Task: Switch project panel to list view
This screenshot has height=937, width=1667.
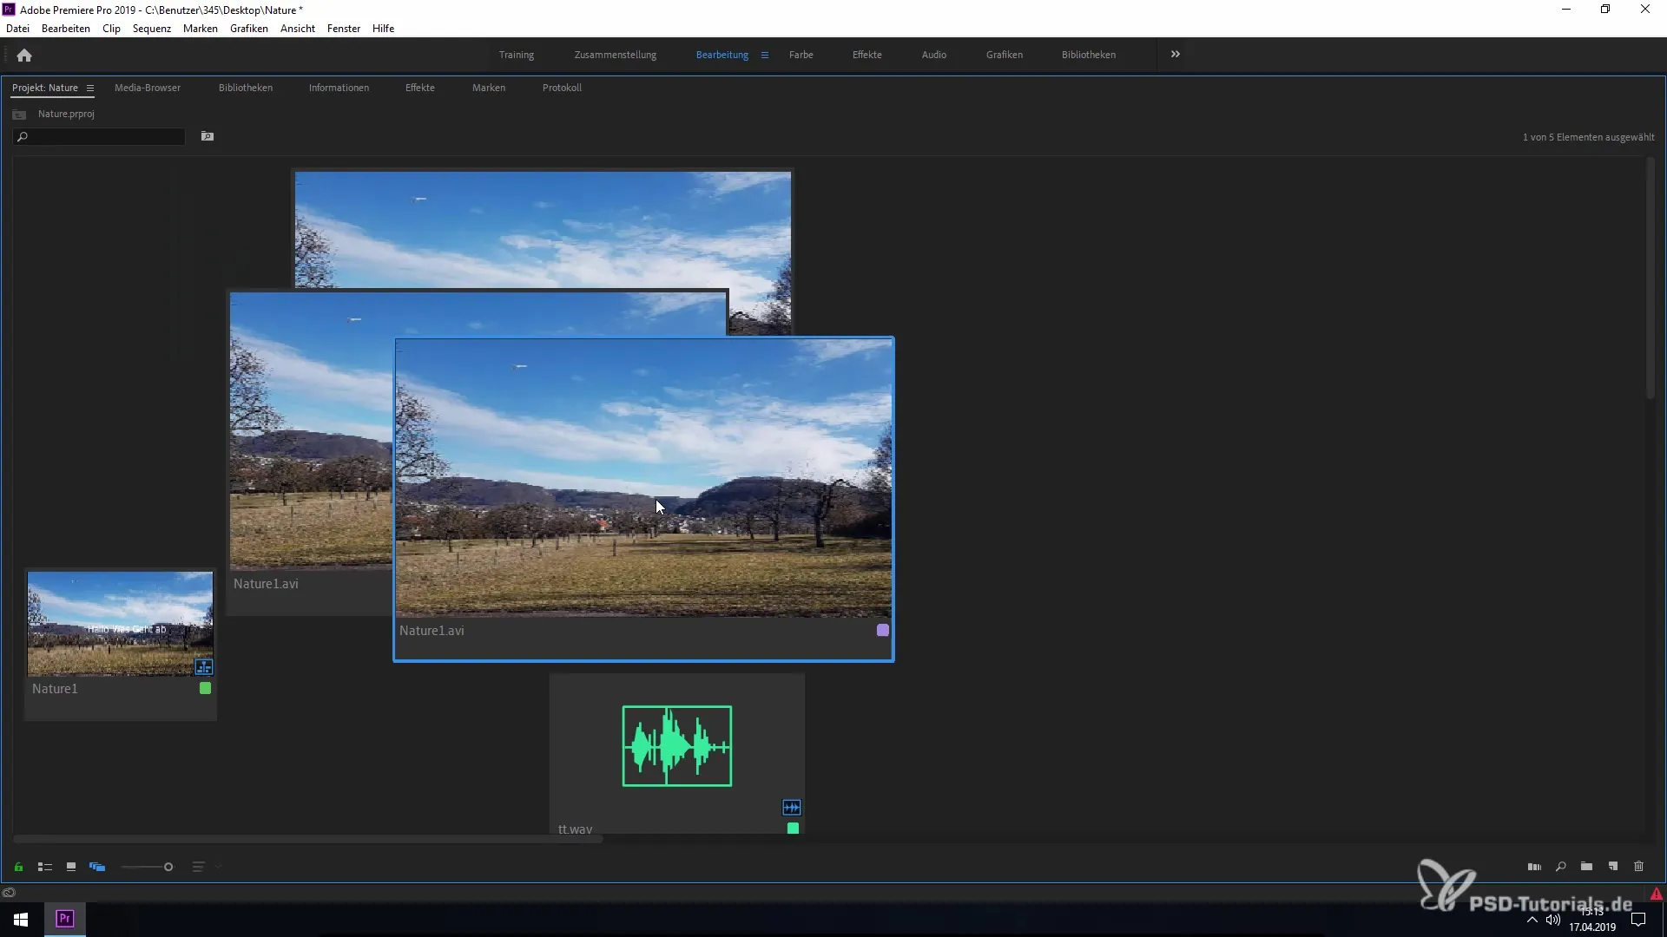Action: point(45,867)
